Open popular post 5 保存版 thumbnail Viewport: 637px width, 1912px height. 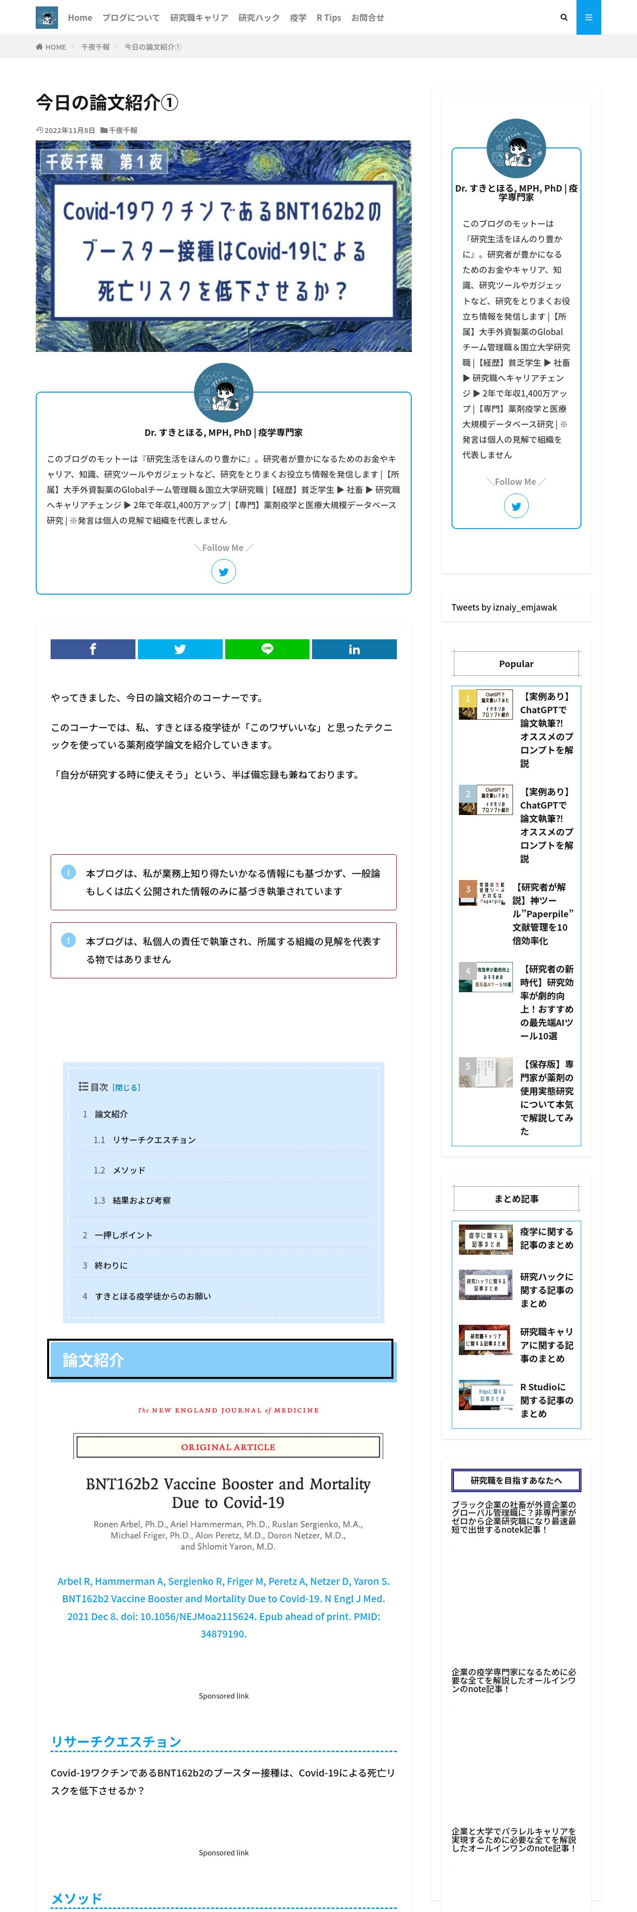[486, 1073]
